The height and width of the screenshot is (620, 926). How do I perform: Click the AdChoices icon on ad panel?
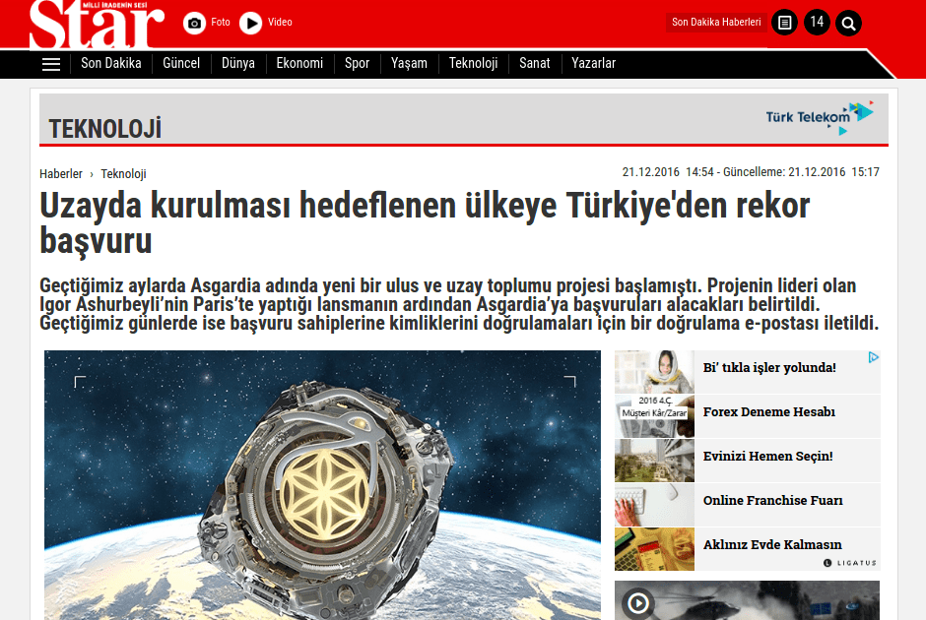tap(873, 359)
